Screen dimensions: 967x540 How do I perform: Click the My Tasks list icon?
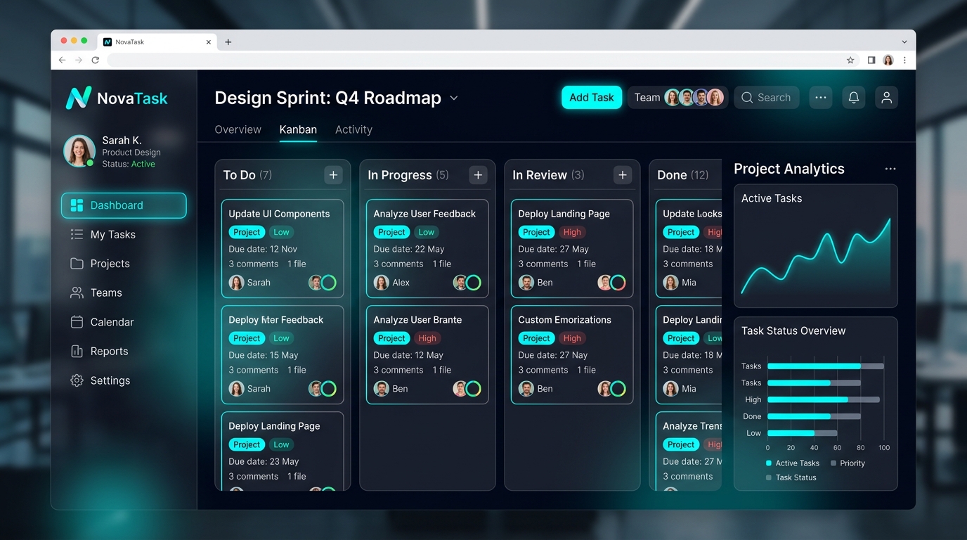tap(77, 234)
